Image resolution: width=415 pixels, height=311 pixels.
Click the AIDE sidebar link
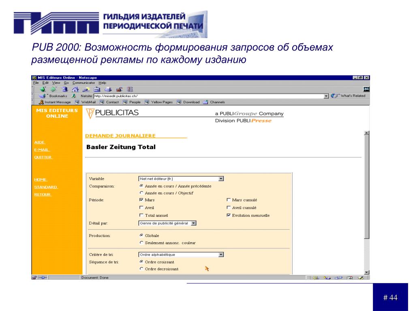(x=40, y=142)
